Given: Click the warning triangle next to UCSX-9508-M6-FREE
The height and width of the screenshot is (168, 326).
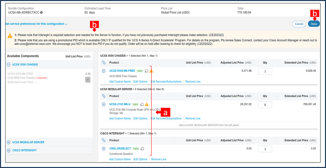Looking at the screenshot, I should coord(151,71).
